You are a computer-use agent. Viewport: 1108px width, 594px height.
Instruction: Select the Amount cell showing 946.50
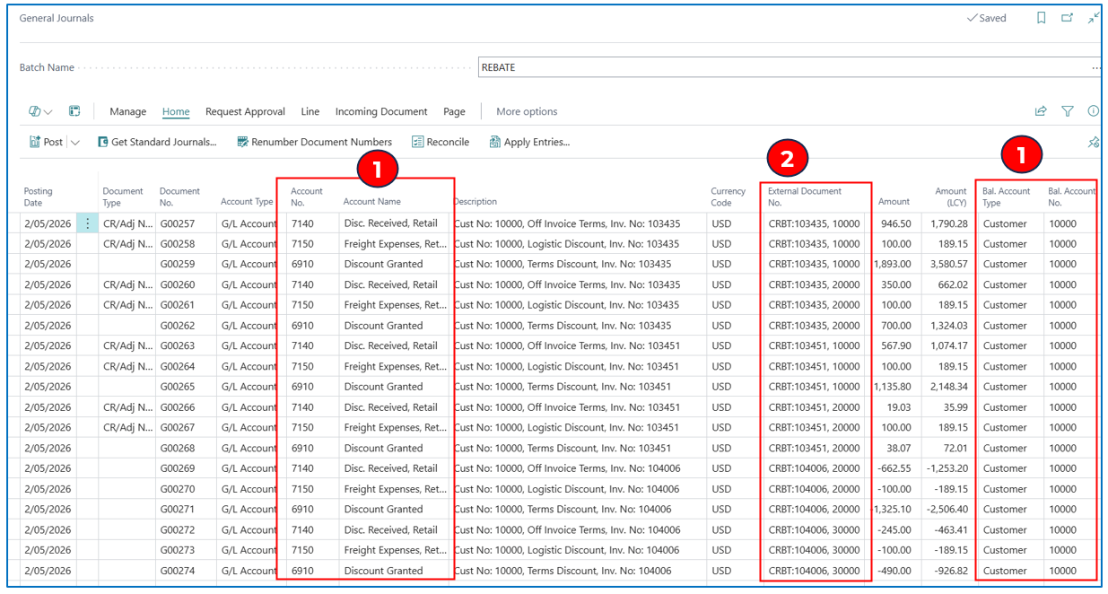(x=894, y=223)
